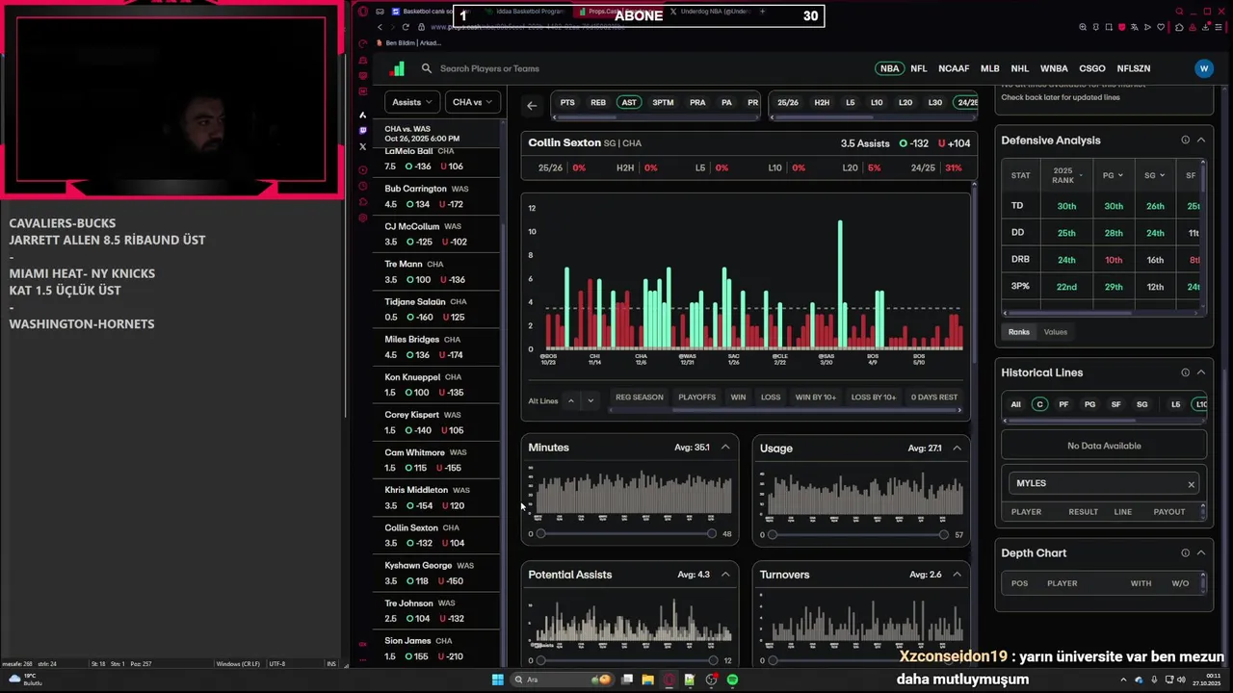This screenshot has width=1233, height=693.
Task: Open PG column sort dropdown
Action: 1114,175
